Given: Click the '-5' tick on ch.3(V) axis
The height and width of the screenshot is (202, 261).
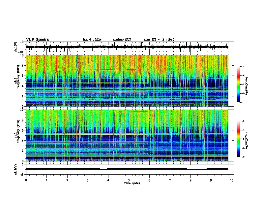Looking at the screenshot, I should [22, 175].
